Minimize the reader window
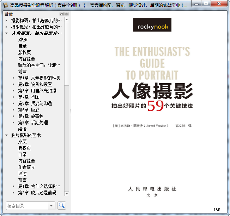Screen dimensions: 230x216 click(196, 4)
